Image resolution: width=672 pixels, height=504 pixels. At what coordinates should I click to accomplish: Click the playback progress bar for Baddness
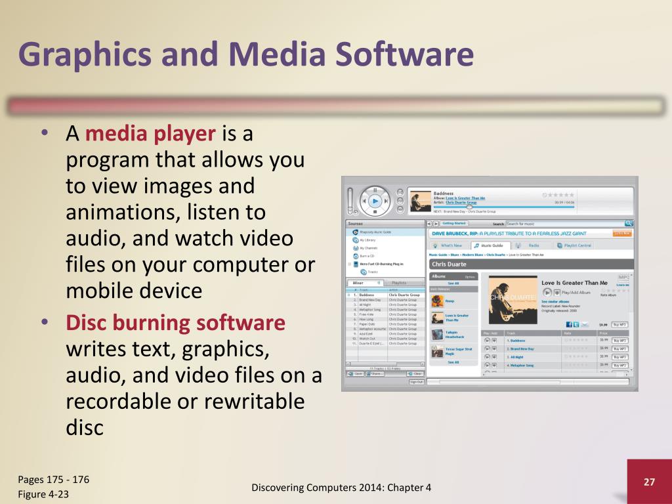[504, 207]
